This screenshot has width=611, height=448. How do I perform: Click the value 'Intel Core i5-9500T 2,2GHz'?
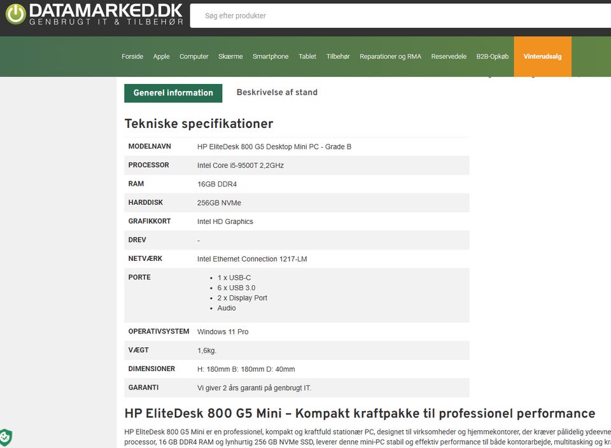(241, 165)
